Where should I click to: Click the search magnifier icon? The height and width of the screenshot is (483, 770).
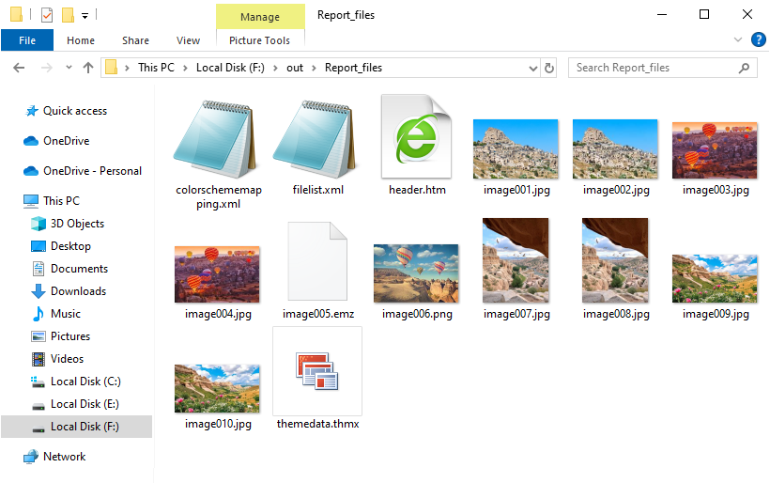coord(744,68)
